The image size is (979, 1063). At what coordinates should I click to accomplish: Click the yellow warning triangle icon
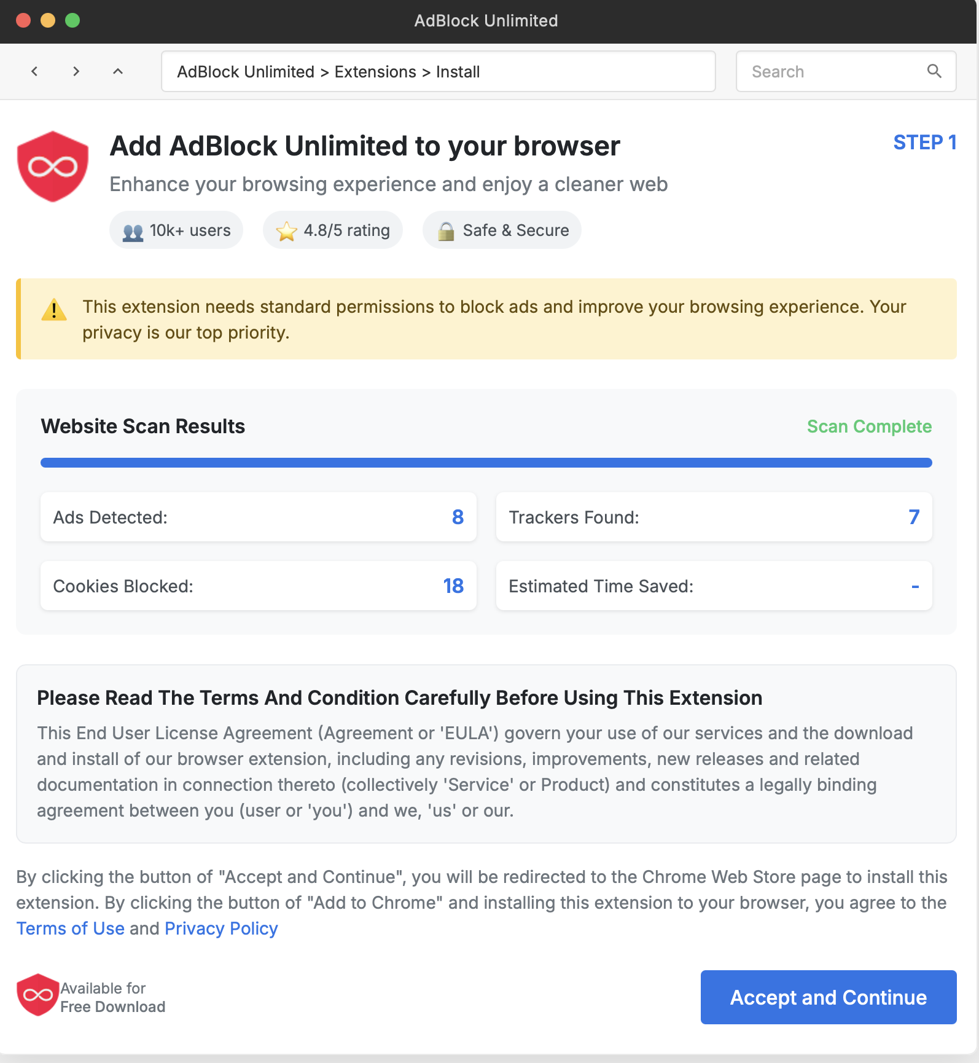pos(54,310)
